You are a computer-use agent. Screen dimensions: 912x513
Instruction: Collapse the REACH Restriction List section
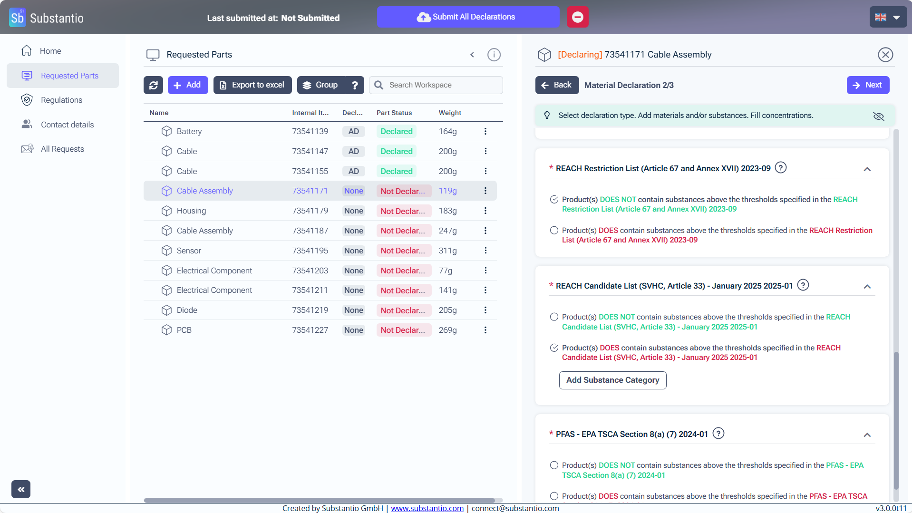[867, 169]
